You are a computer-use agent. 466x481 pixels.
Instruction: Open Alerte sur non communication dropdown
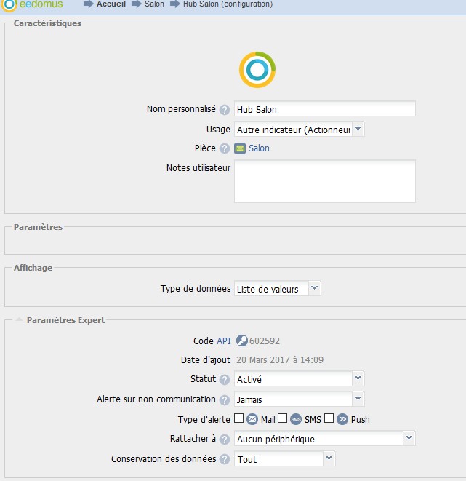(358, 399)
